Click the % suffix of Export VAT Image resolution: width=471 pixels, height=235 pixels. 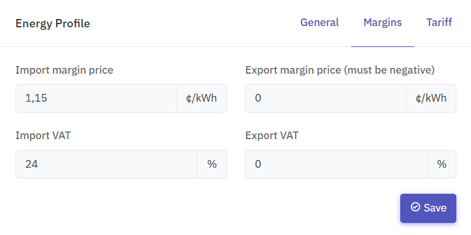click(x=442, y=164)
